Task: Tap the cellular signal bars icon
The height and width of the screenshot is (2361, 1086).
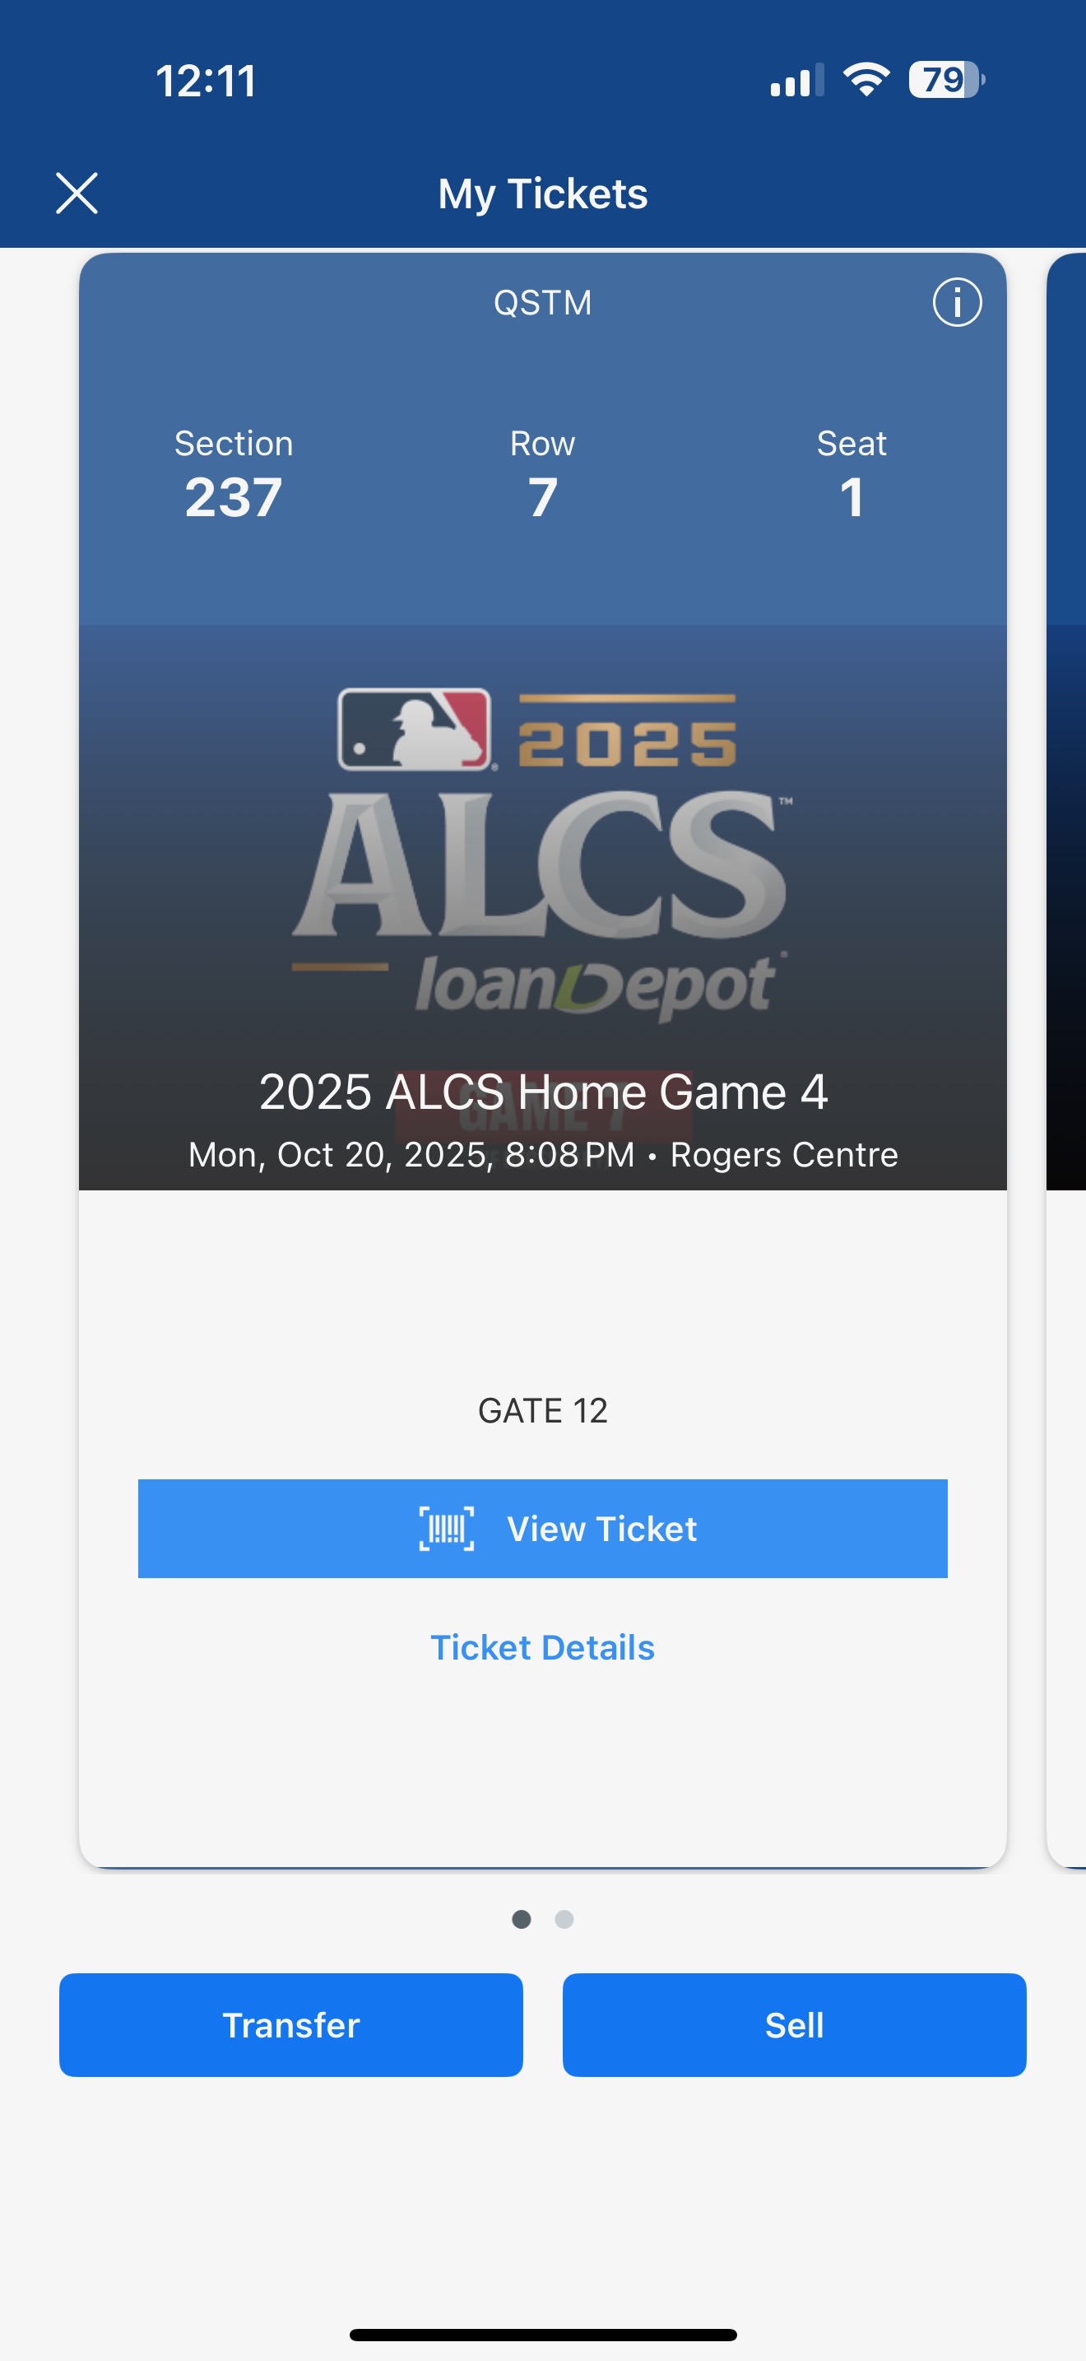Action: (x=796, y=81)
